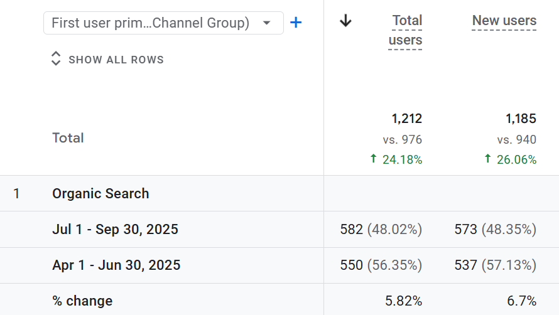
Task: Add a secondary dimension with the plus icon
Action: [x=296, y=23]
